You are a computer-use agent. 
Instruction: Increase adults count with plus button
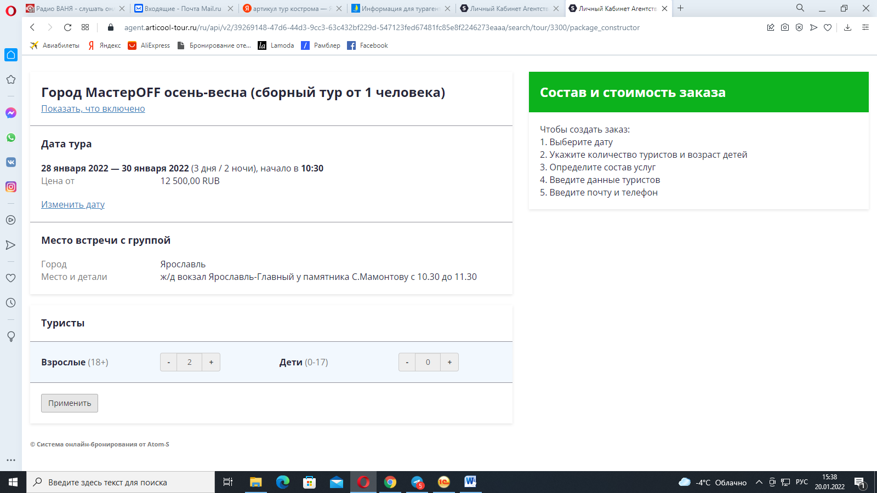coord(211,362)
